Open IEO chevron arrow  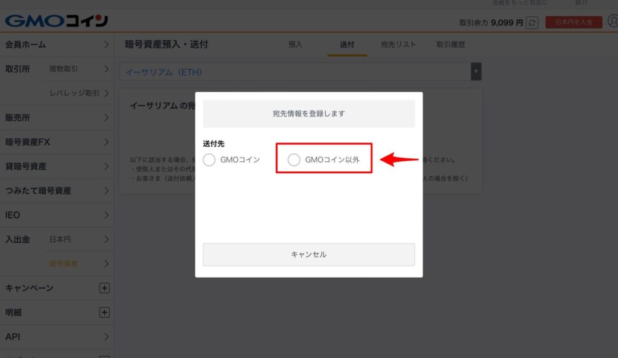[x=106, y=216]
